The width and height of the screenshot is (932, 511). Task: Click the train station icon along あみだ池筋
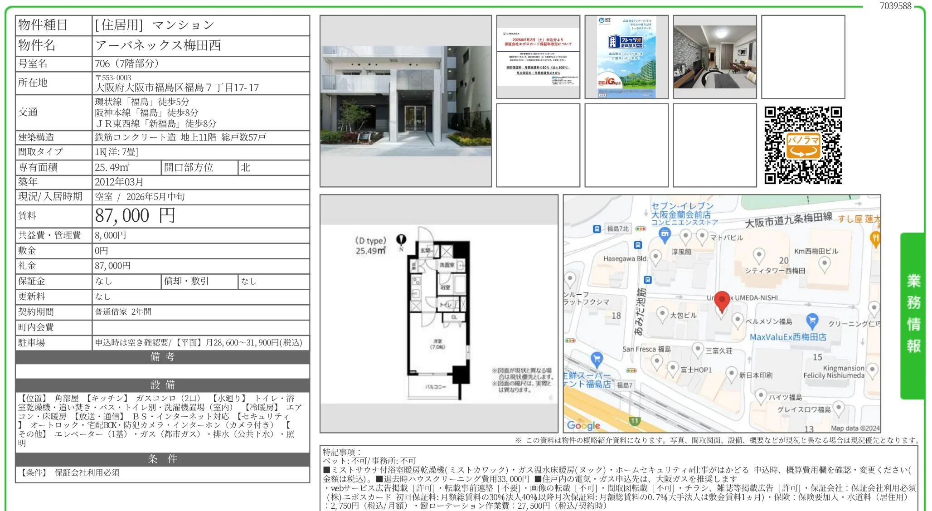click(647, 279)
